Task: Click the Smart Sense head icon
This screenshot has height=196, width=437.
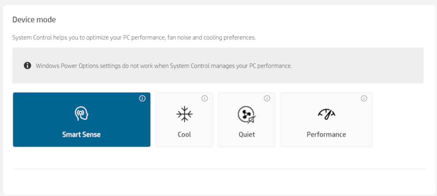Action: pyautogui.click(x=81, y=114)
